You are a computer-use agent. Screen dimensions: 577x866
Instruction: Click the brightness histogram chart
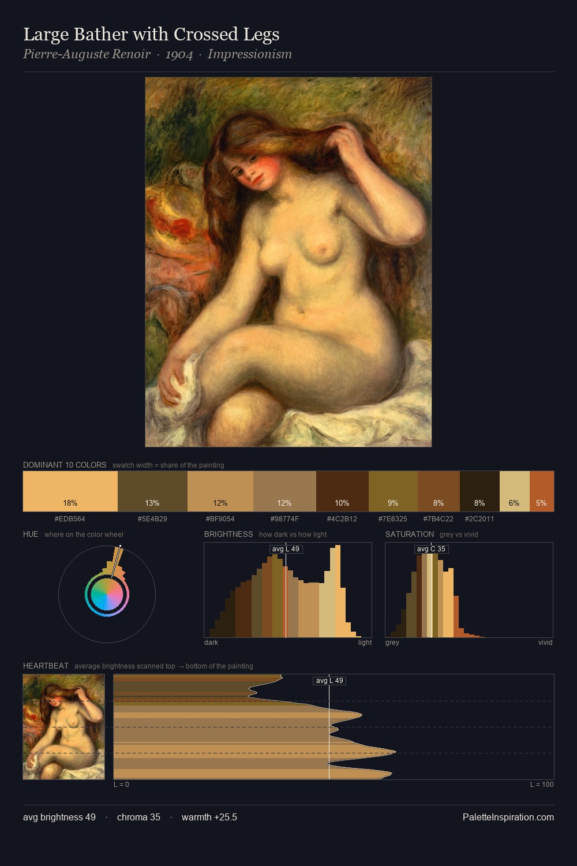click(288, 590)
